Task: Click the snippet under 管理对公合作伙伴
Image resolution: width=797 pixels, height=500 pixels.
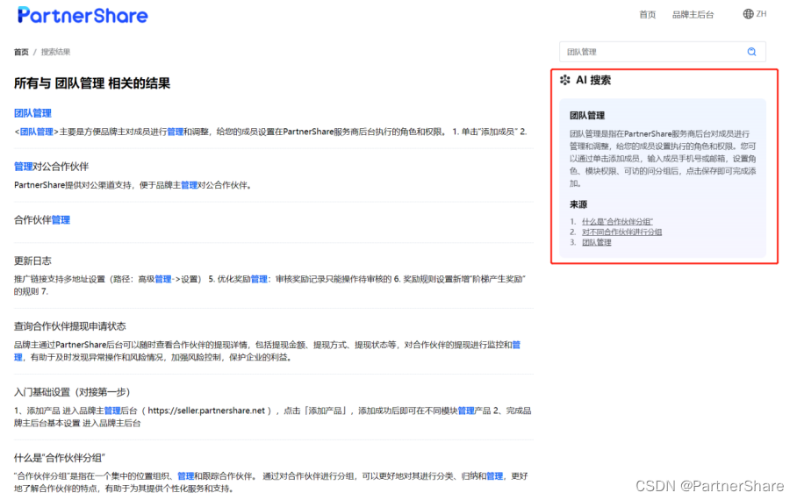Action: click(x=133, y=185)
